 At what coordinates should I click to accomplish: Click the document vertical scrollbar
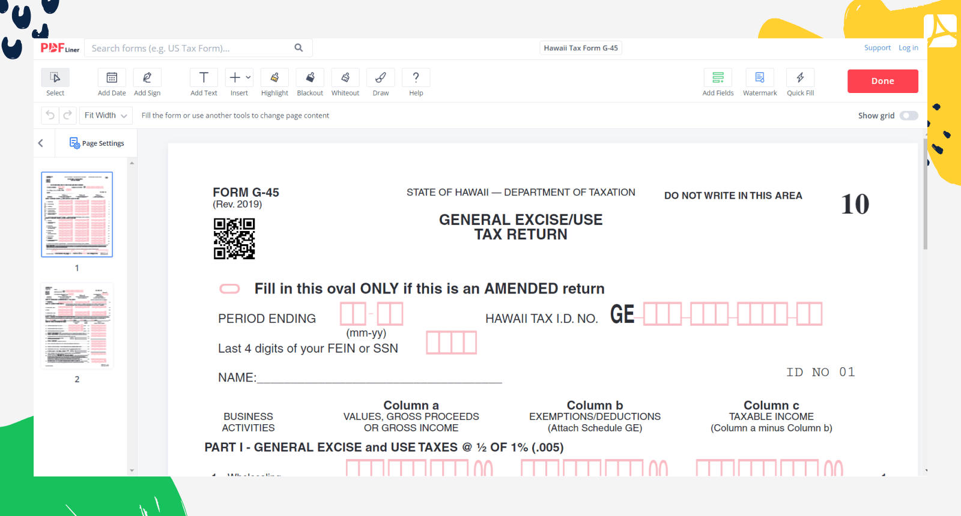pyautogui.click(x=925, y=195)
